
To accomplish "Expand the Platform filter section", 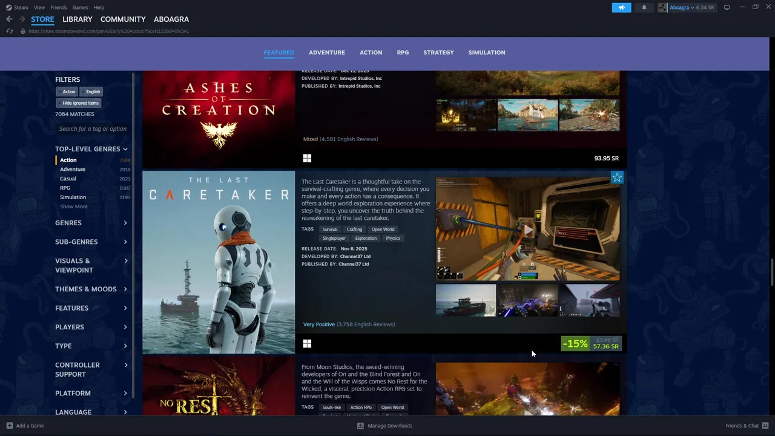I will coord(91,393).
